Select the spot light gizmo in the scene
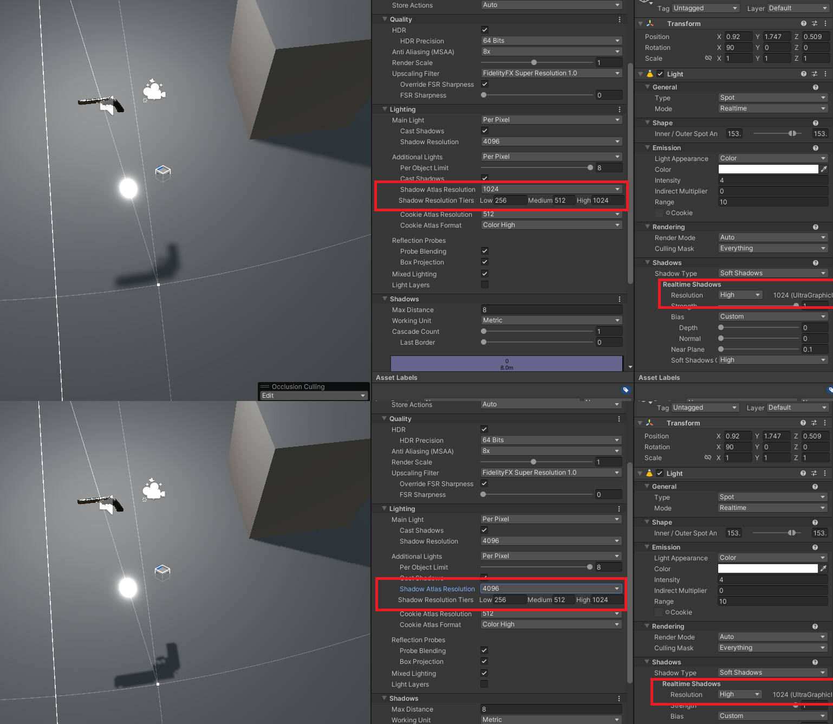Screen dimensions: 833x724 [128, 189]
